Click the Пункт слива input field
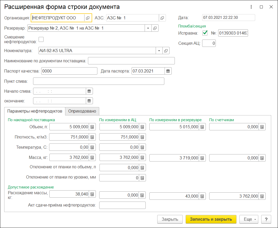The width and height of the screenshot is (278, 228). click(x=98, y=81)
